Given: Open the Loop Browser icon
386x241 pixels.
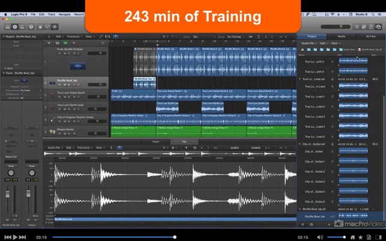Looking at the screenshot, I should click(371, 27).
